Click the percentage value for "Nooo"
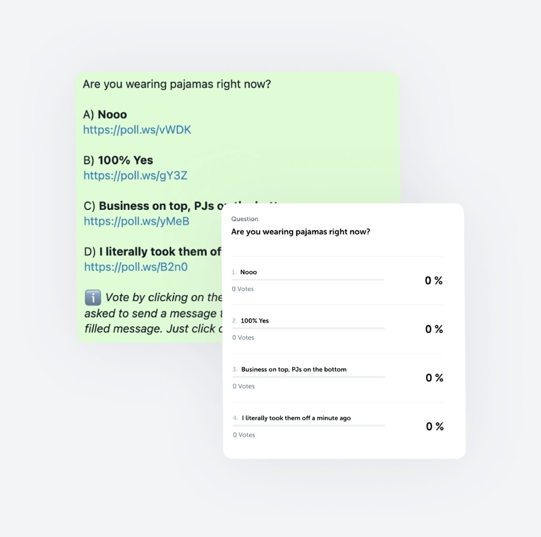The width and height of the screenshot is (541, 537). click(433, 281)
